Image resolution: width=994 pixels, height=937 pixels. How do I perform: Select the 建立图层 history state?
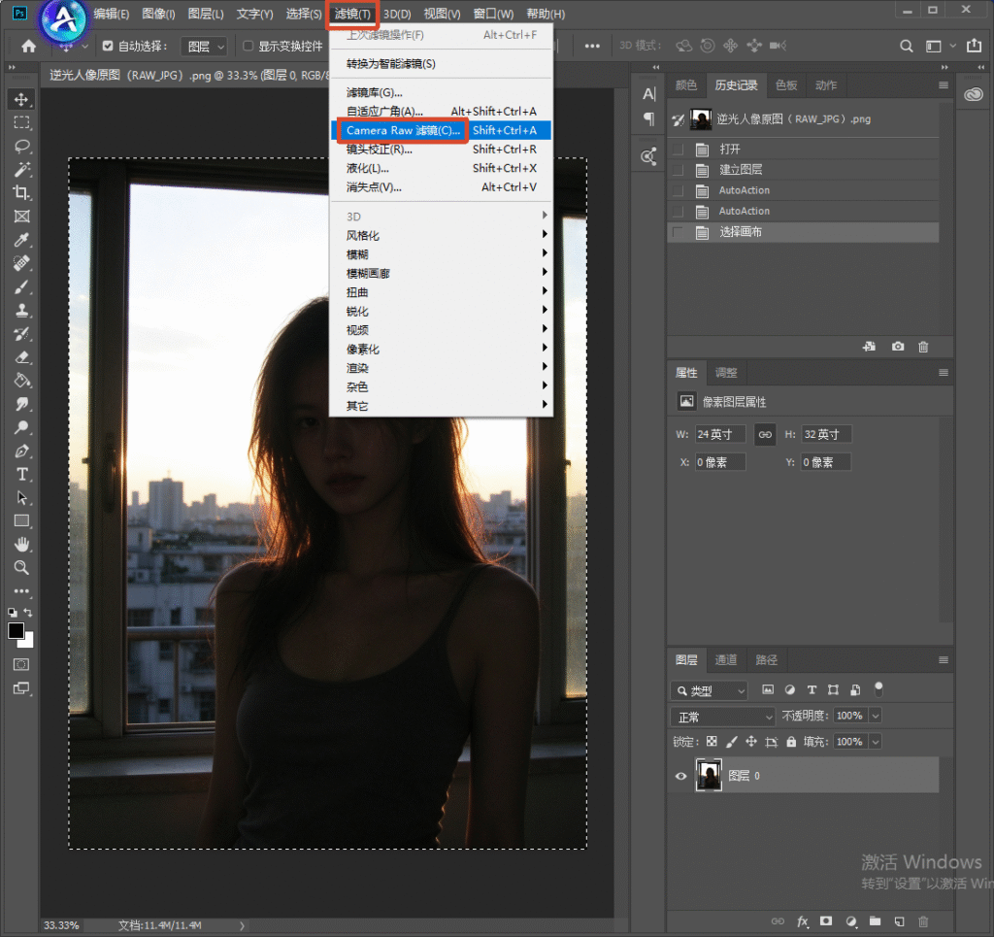[804, 170]
